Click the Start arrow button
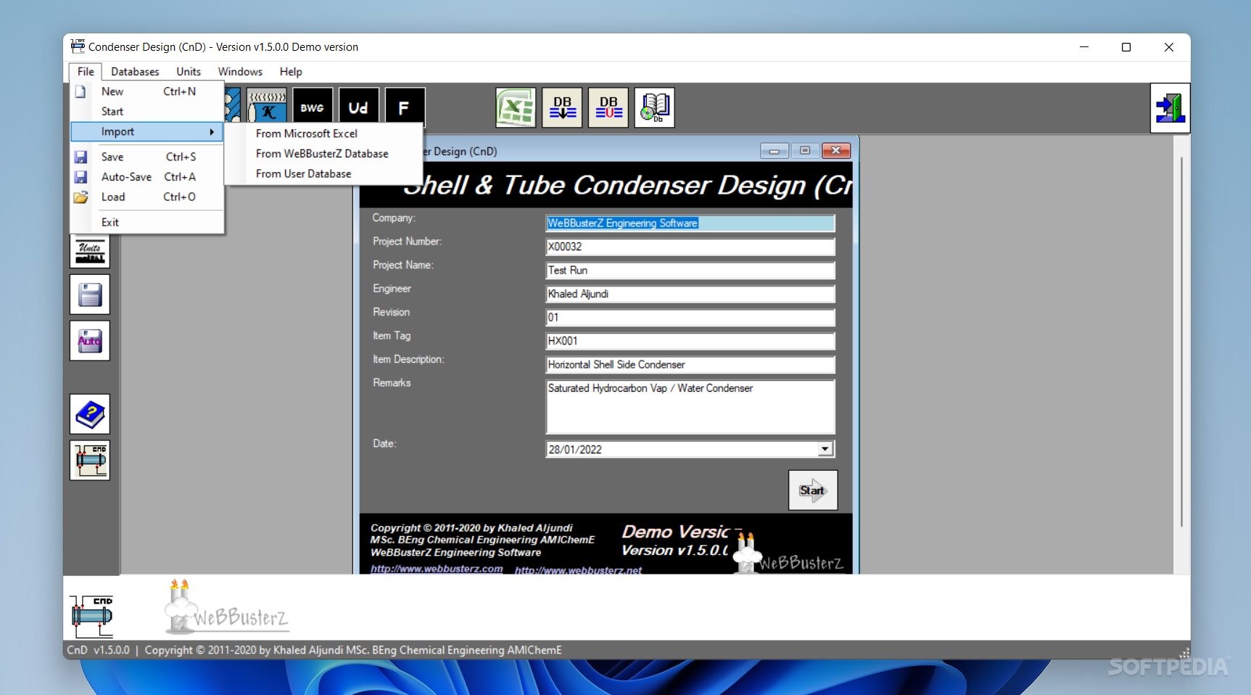This screenshot has height=695, width=1251. (813, 490)
